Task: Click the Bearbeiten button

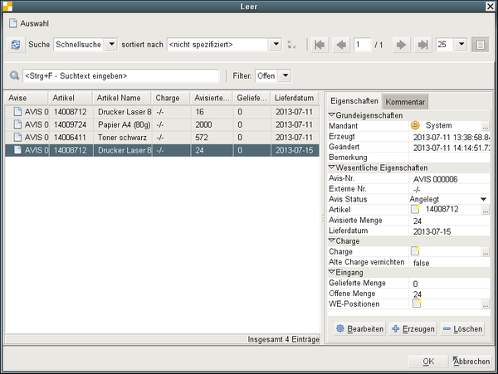Action: point(360,329)
